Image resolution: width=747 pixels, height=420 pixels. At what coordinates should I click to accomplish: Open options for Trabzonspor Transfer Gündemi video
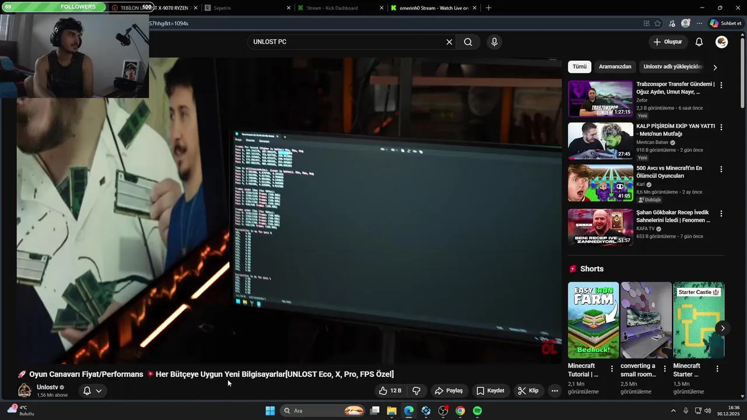tap(721, 85)
